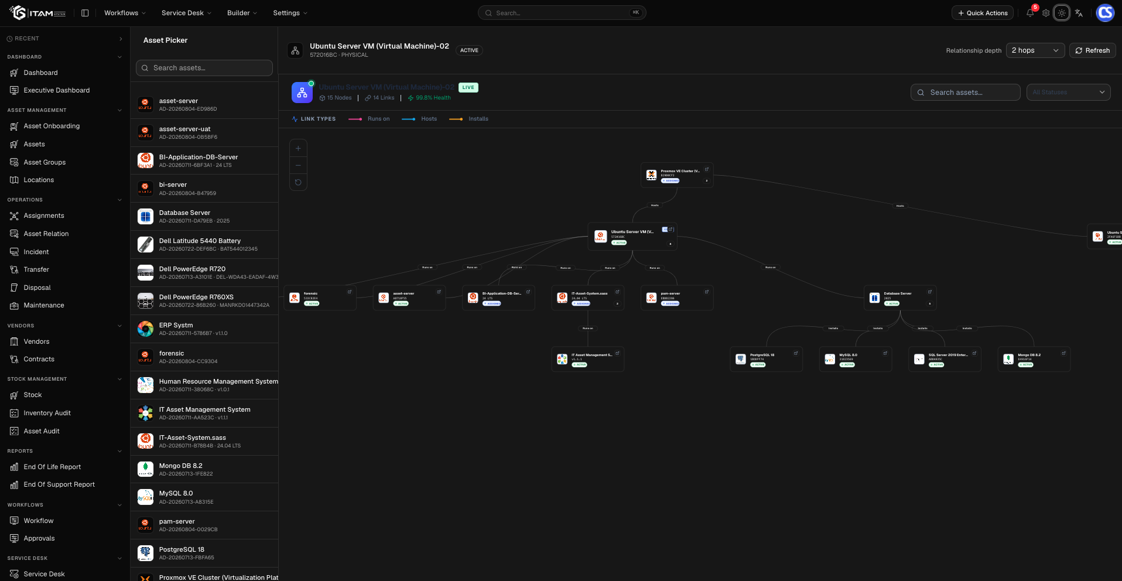Open Relationship depth 2 hops dropdown
1122x581 pixels.
(1035, 50)
